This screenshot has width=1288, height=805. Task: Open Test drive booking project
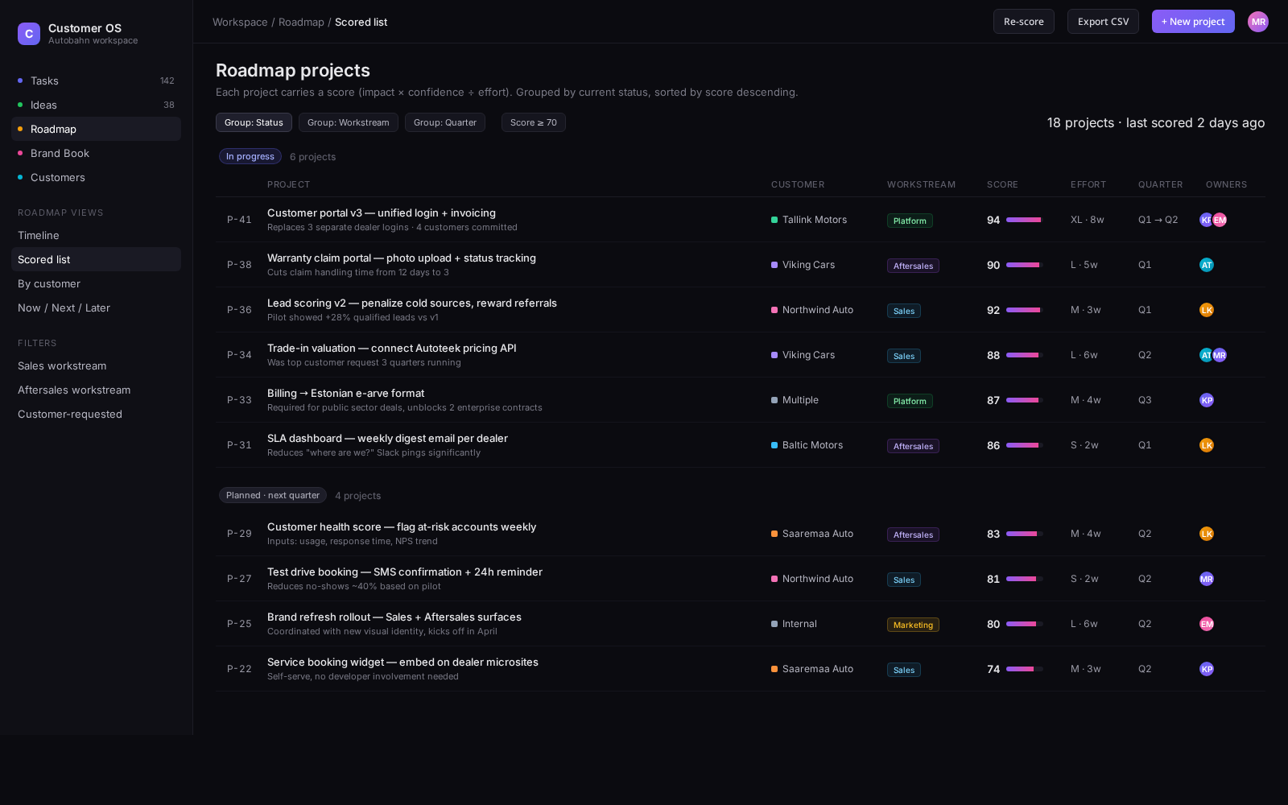point(405,572)
